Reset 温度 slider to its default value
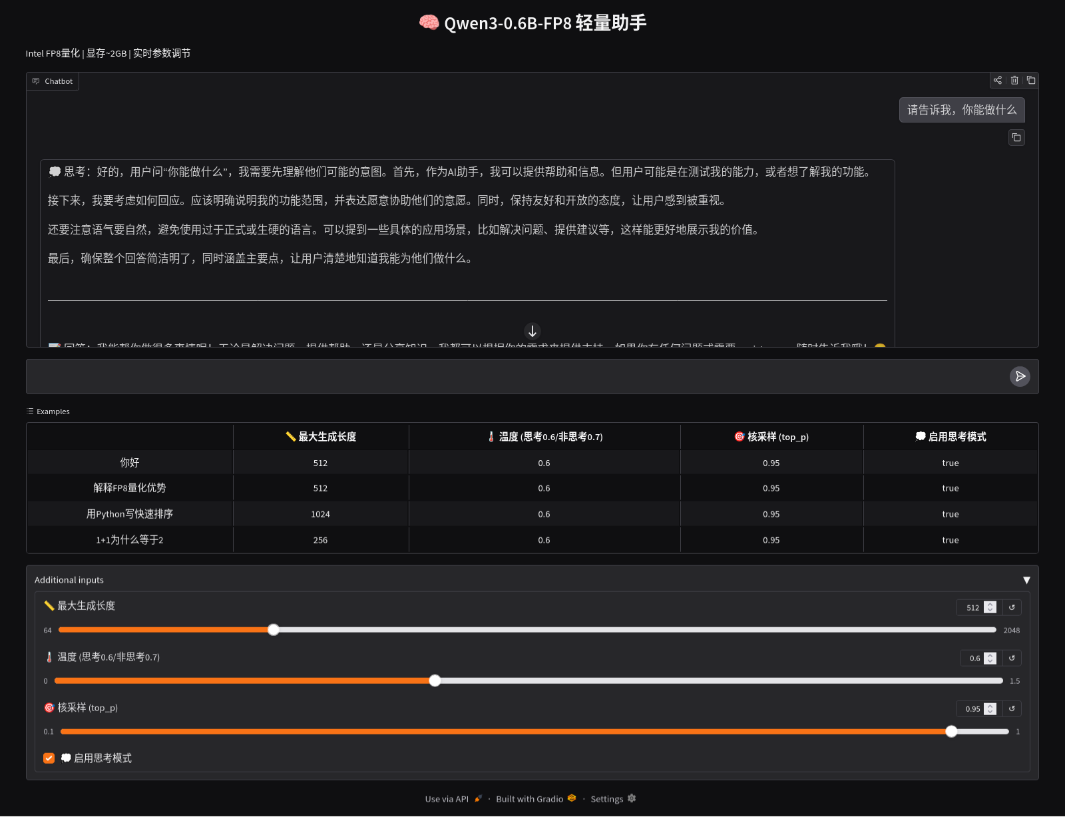The width and height of the screenshot is (1065, 817). coord(1012,659)
